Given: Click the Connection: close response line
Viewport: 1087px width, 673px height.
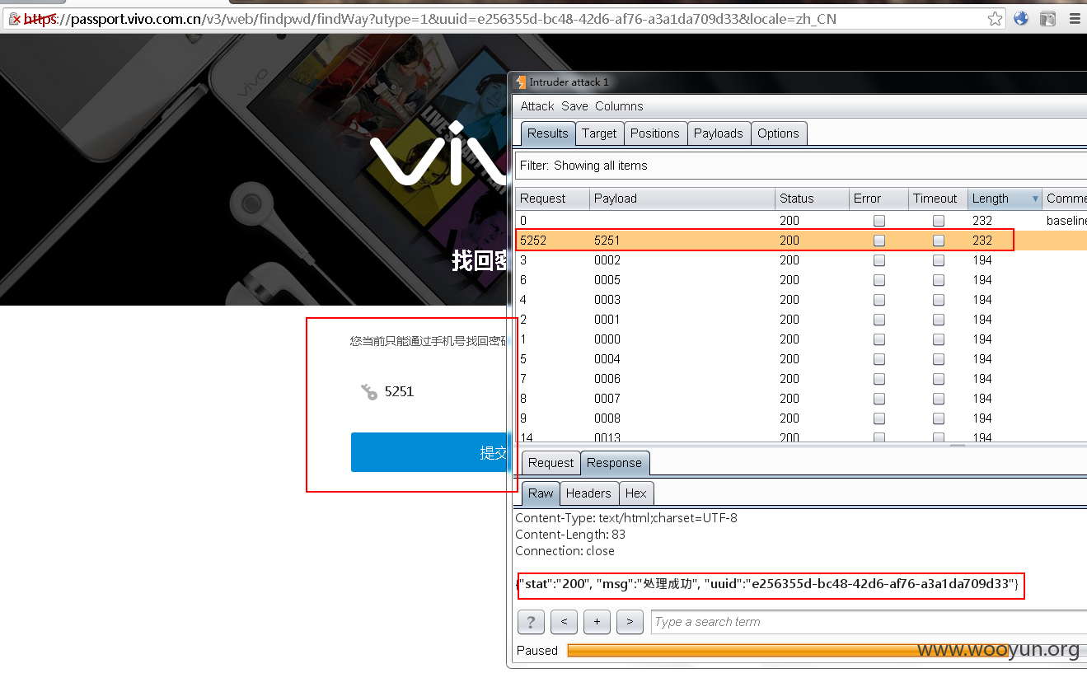Looking at the screenshot, I should (x=565, y=551).
